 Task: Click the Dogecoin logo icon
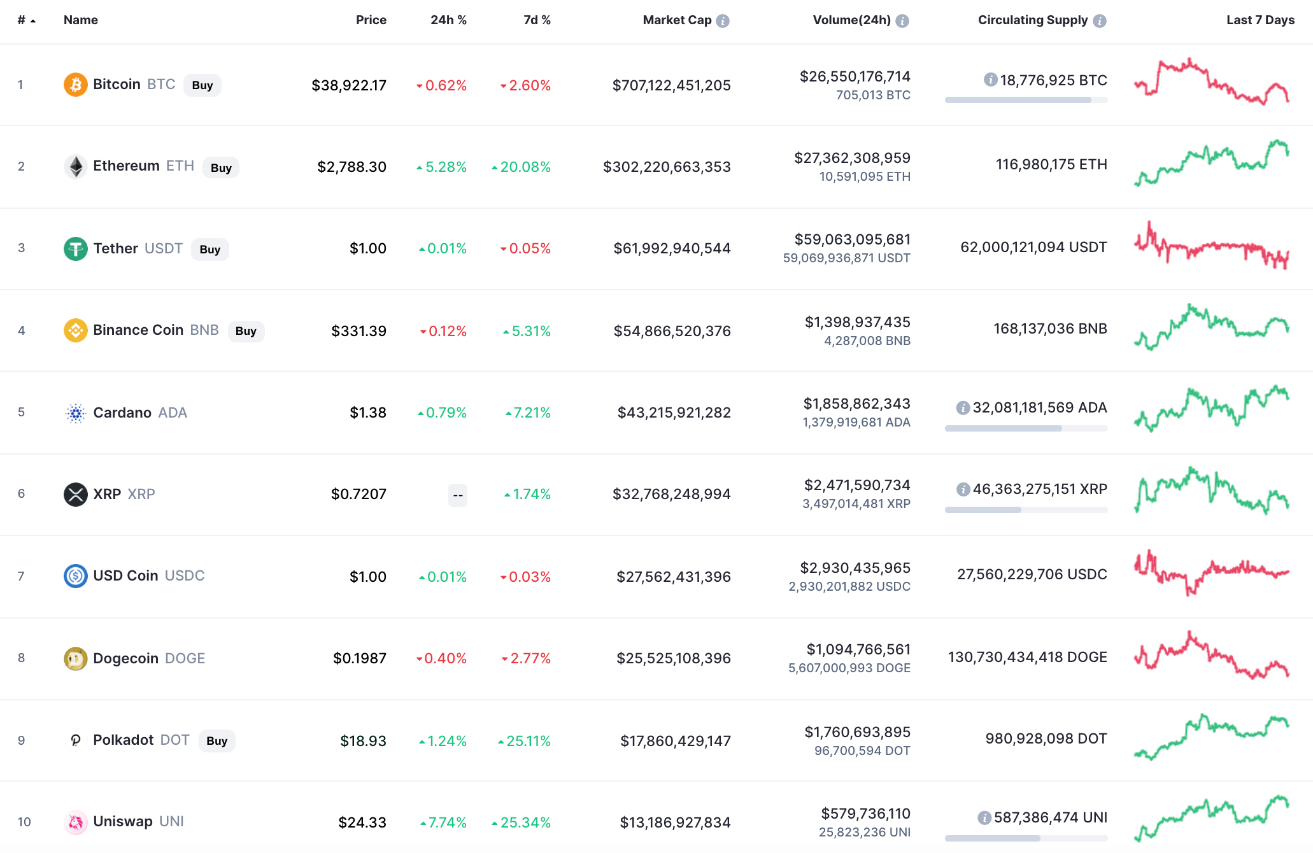(76, 658)
